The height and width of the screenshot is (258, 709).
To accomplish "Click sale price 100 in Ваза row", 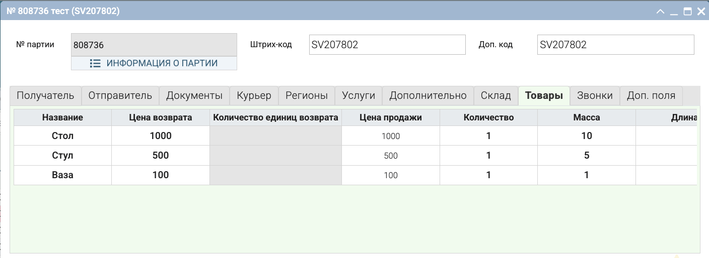I will [391, 175].
